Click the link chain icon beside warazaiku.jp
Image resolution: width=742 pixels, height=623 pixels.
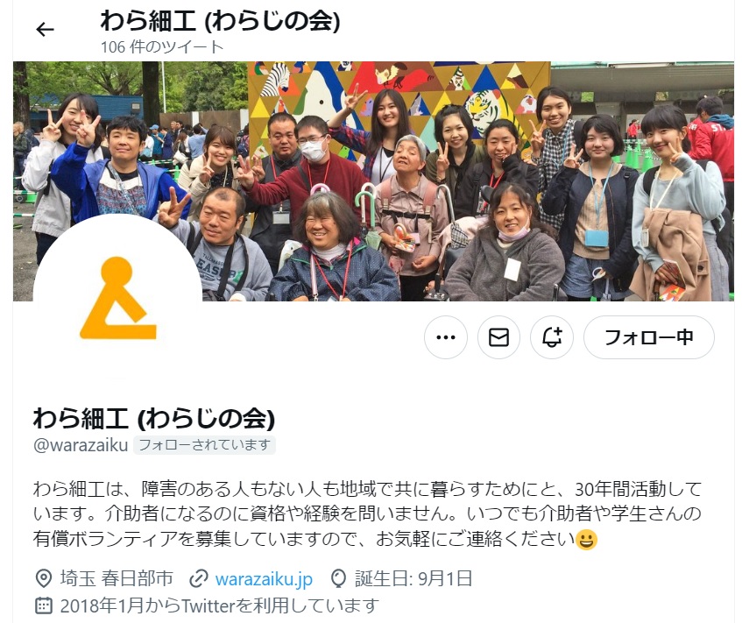pos(199,579)
